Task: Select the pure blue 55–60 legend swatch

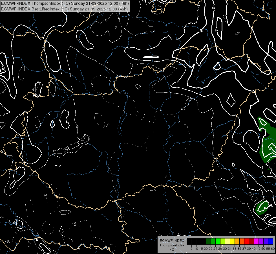Action: pyautogui.click(x=271, y=241)
